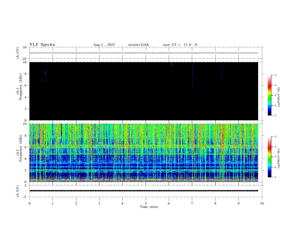Click the "5" tick on the time axis
The height and width of the screenshot is (228, 295).
[x=146, y=203]
